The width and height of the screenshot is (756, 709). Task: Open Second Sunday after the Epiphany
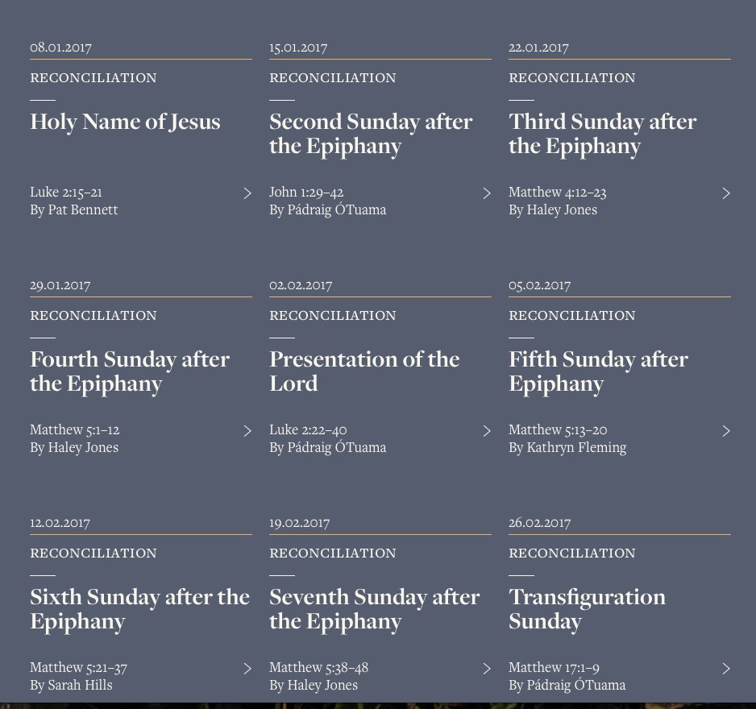coord(371,133)
